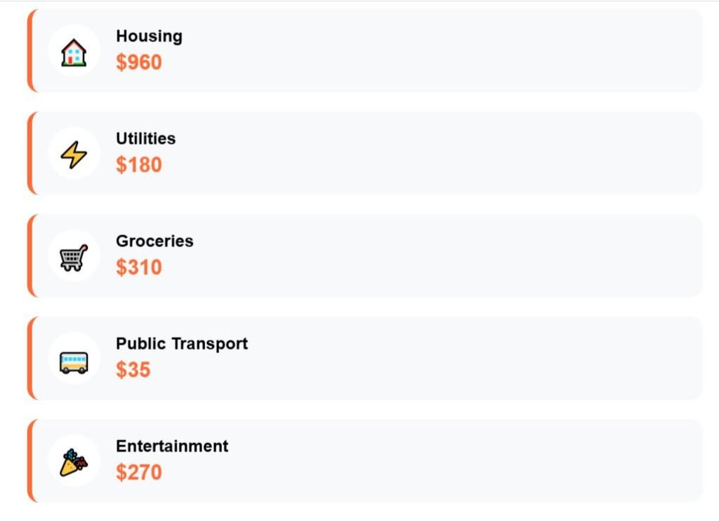This screenshot has height=521, width=719.
Task: Click the lightning bolt Utilities icon
Action: 74,154
